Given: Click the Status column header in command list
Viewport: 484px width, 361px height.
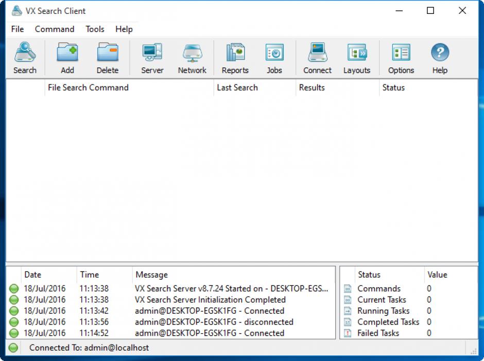Looking at the screenshot, I should pyautogui.click(x=428, y=88).
